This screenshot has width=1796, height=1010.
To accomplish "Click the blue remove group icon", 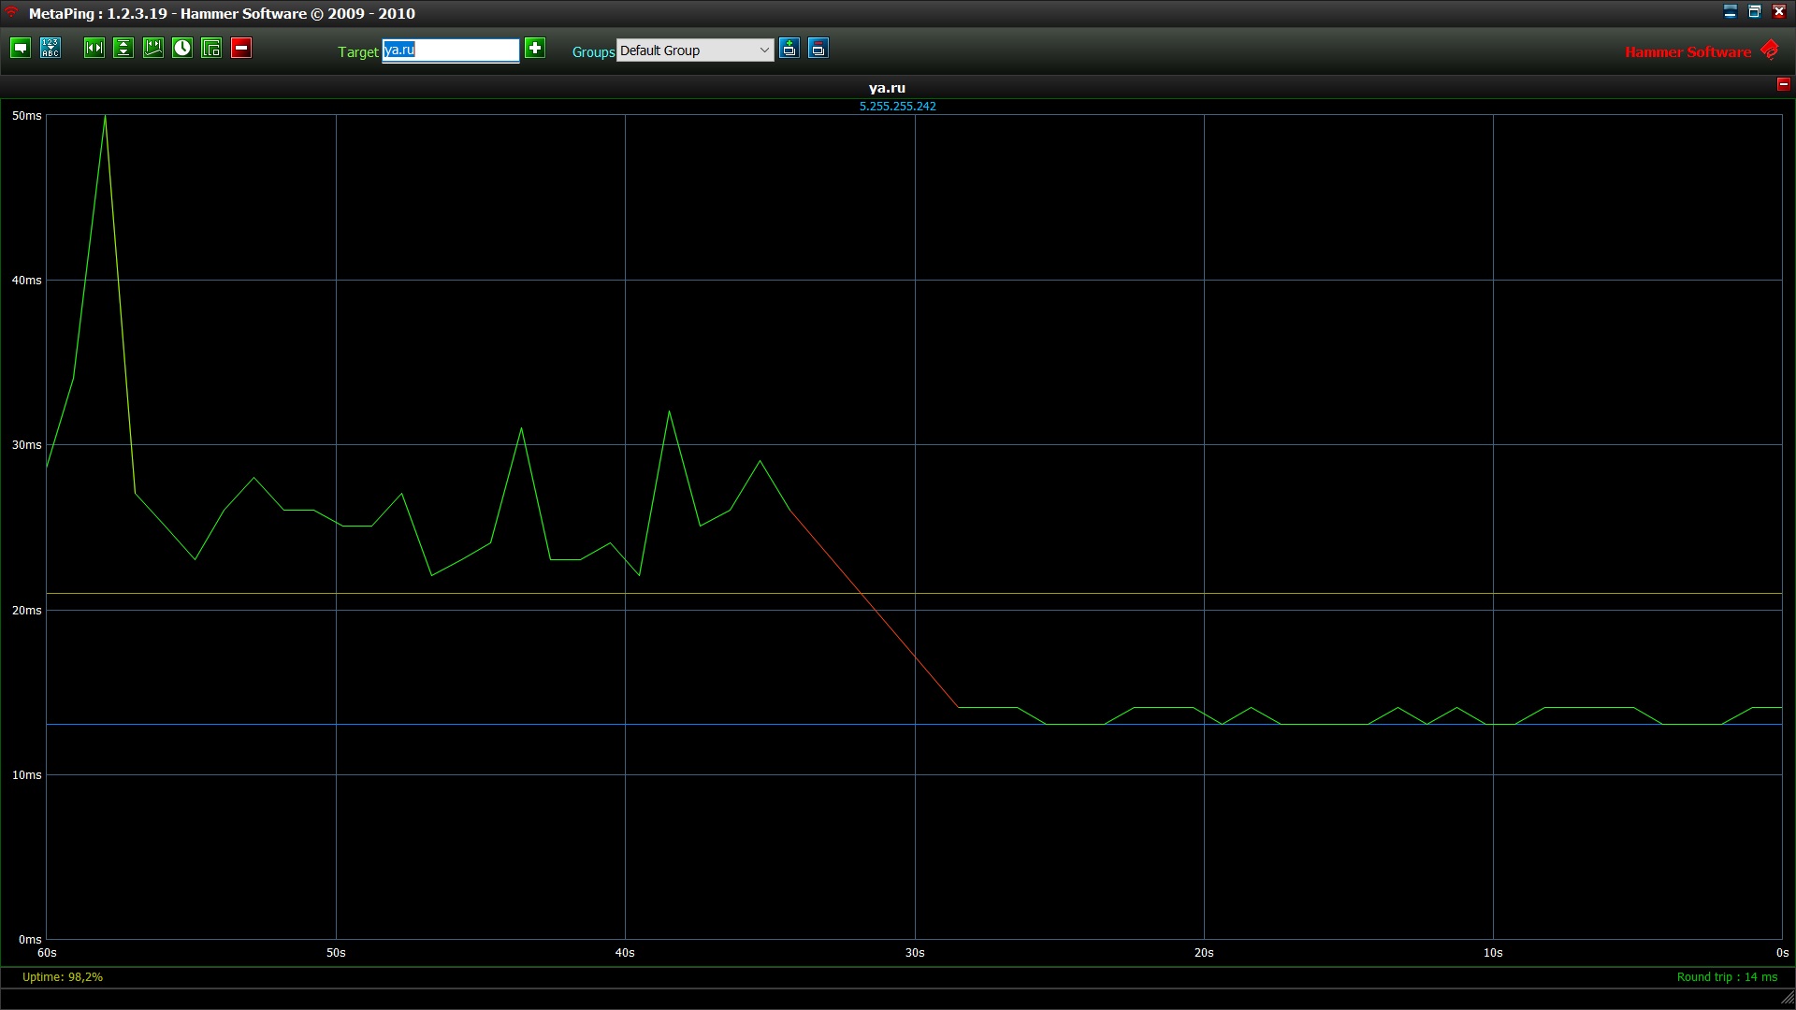I will coord(818,49).
